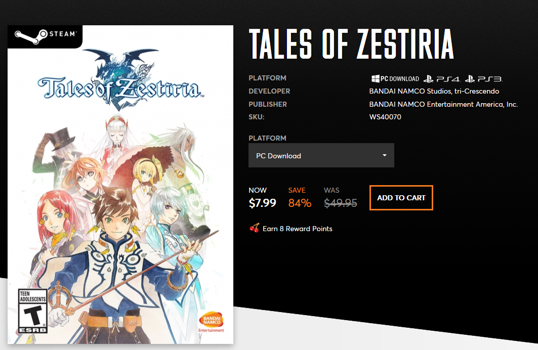Click the cherry reward points icon

coord(254,228)
